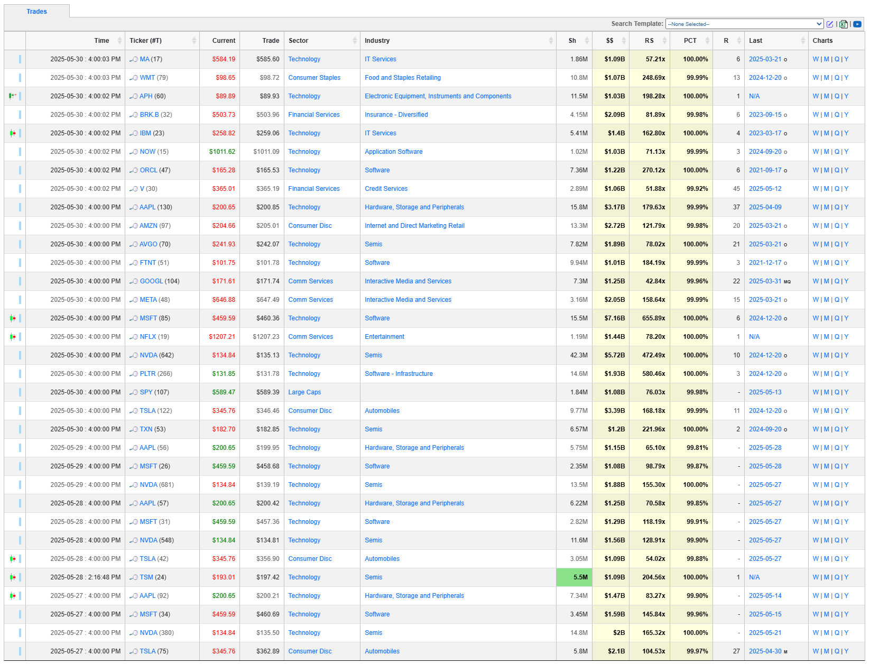
Task: Open monthly M chart for WMT row
Action: click(x=827, y=78)
